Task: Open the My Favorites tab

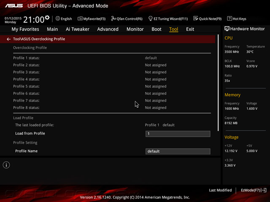Action: [x=25, y=29]
